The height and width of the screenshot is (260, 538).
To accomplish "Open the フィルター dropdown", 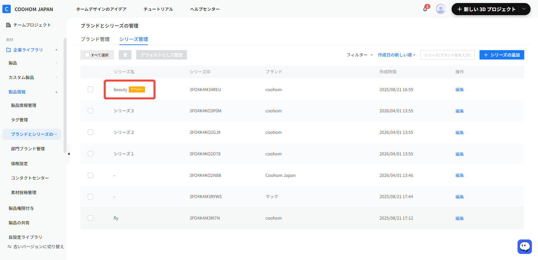I will (359, 55).
